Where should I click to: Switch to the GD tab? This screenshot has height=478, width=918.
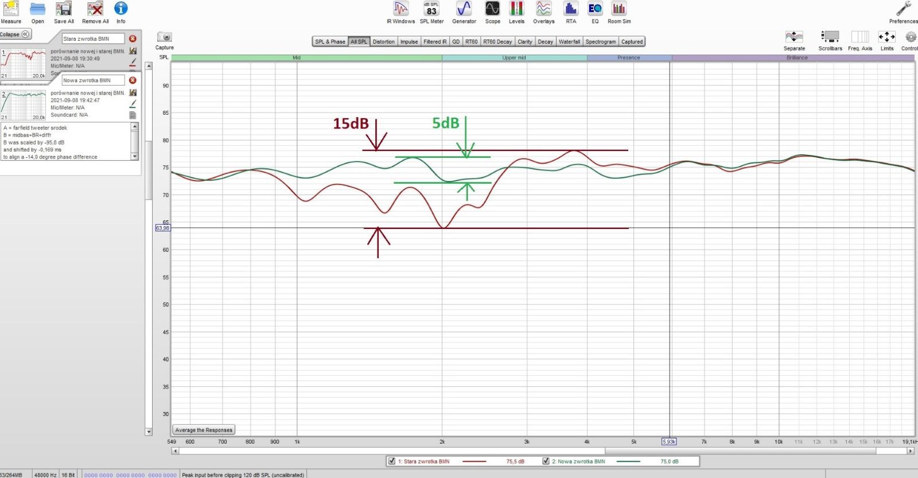coord(456,41)
